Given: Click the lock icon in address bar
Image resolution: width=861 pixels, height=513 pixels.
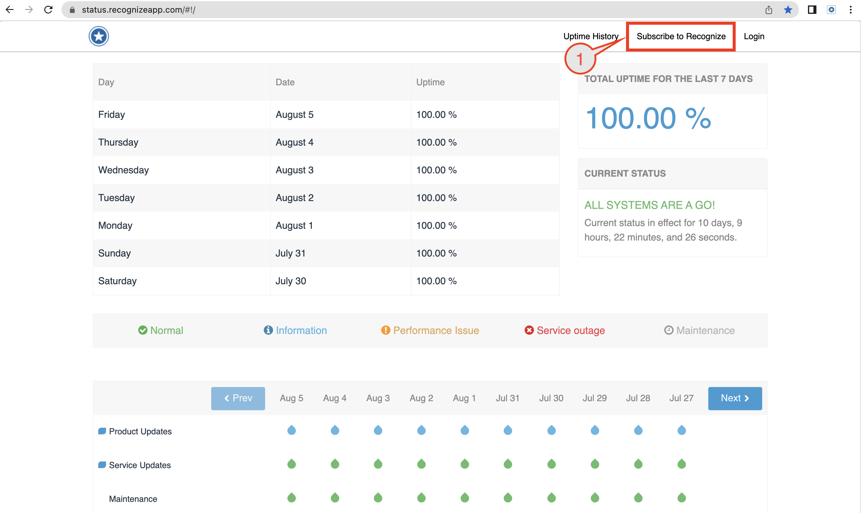Looking at the screenshot, I should point(72,10).
